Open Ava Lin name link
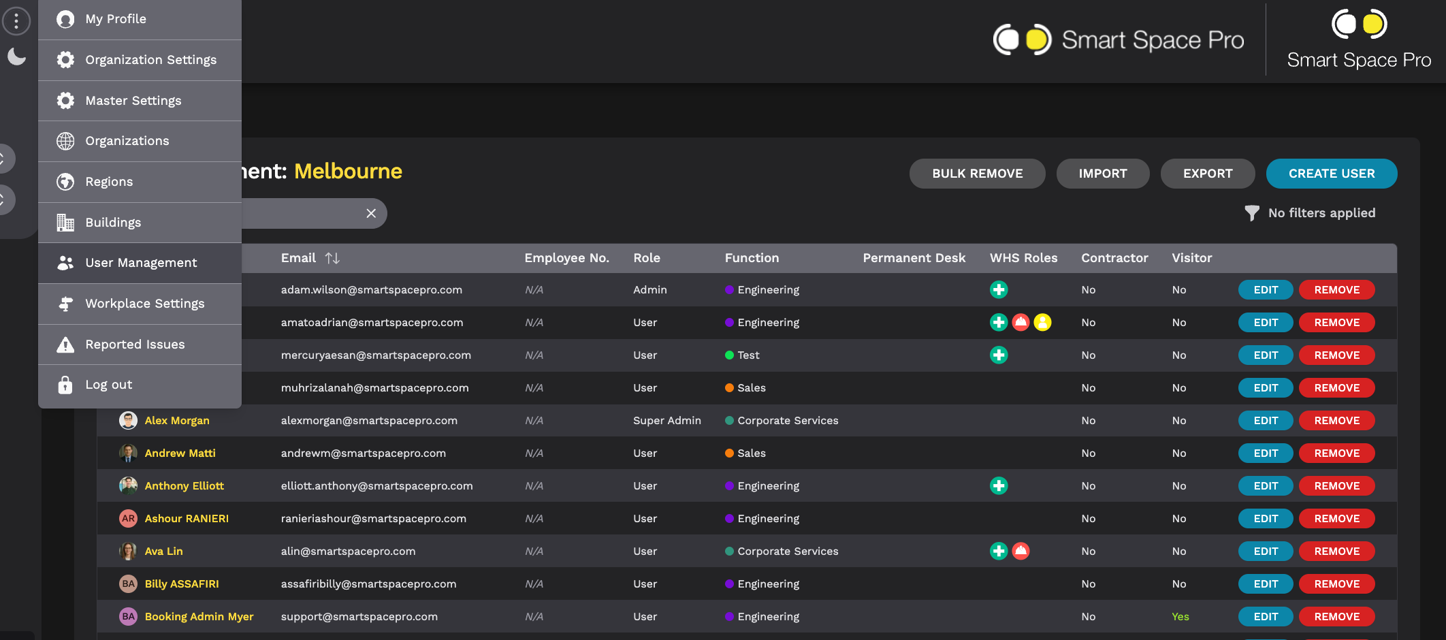Viewport: 1446px width, 640px height. tap(163, 551)
